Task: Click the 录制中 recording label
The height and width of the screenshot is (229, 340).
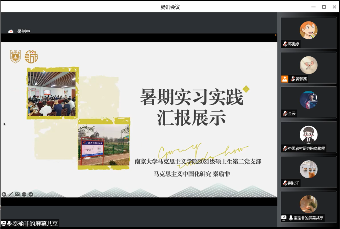Action: [24, 31]
